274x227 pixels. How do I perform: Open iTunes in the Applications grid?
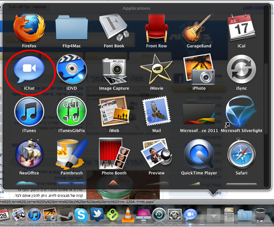[x=29, y=112]
